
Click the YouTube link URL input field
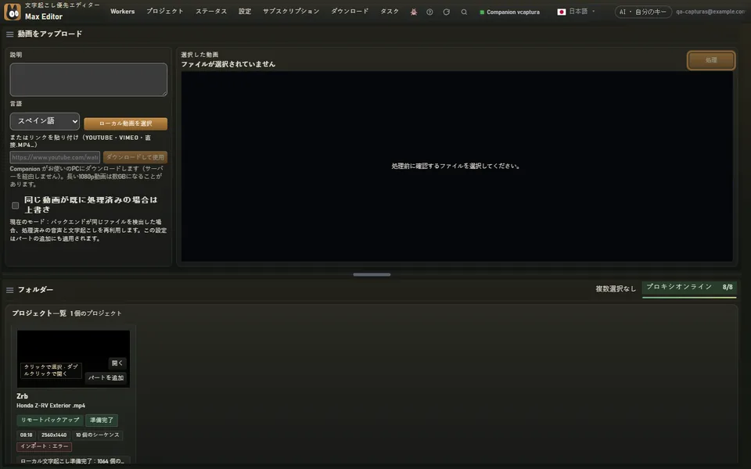(55, 157)
